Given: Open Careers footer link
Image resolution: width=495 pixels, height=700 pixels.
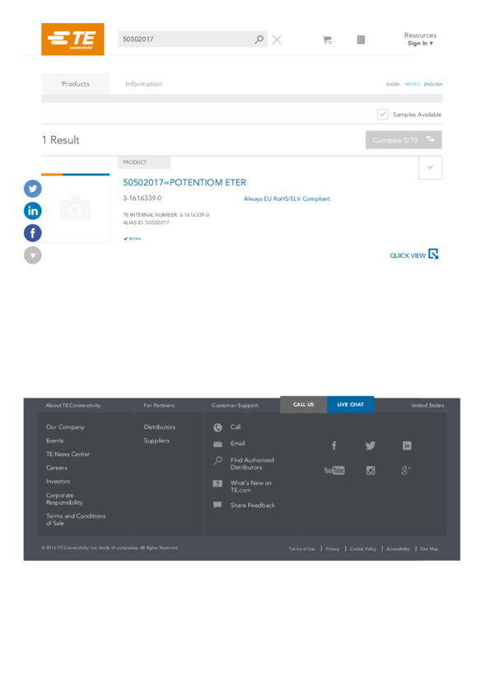Looking at the screenshot, I should click(x=57, y=468).
